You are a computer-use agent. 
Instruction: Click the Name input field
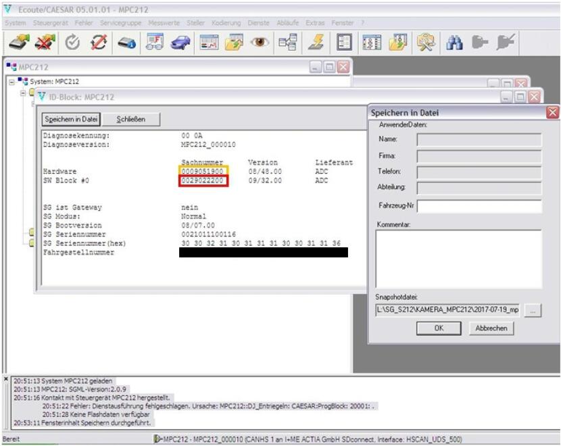click(479, 140)
